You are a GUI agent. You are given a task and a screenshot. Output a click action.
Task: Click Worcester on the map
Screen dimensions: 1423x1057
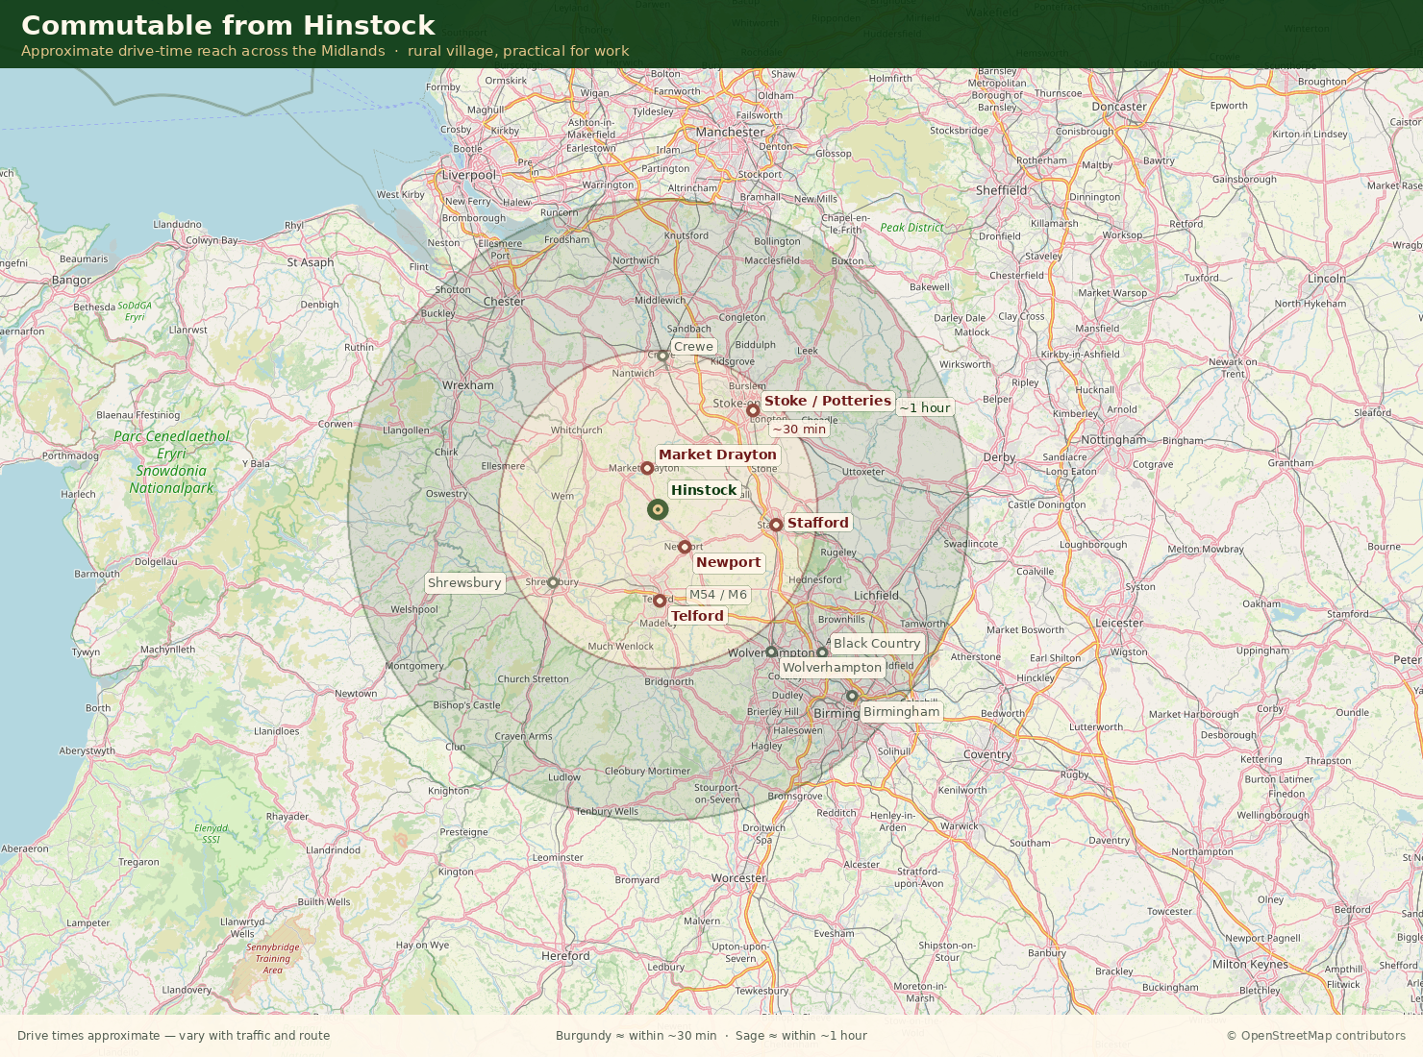[x=738, y=878]
